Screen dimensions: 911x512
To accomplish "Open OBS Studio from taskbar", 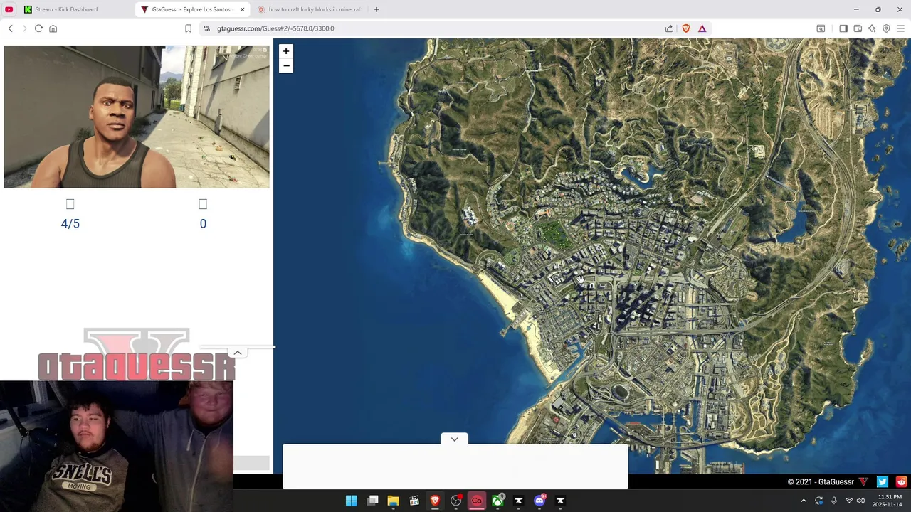I will 456,501.
